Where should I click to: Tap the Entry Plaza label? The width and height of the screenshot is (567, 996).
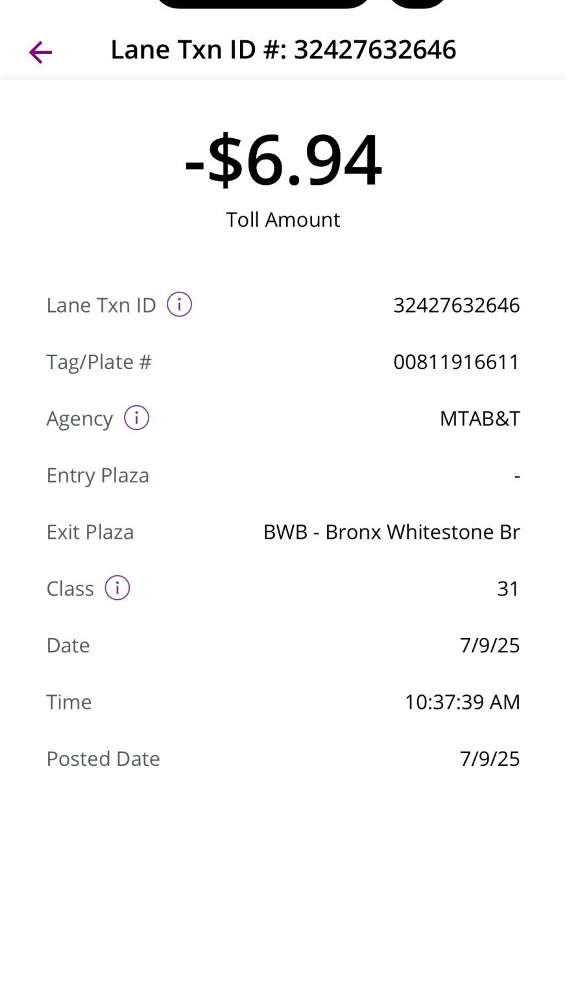tap(98, 475)
